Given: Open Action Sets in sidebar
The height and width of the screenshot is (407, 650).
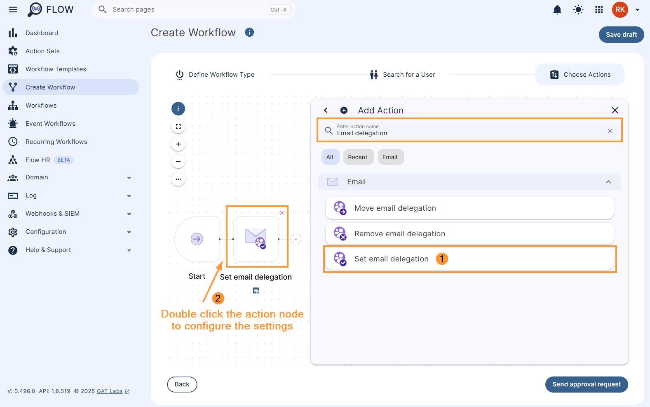Looking at the screenshot, I should tap(71, 51).
